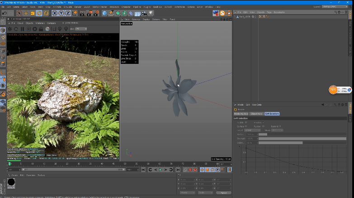The width and height of the screenshot is (354, 198).
Task: Select the Live Selection tool
Action: coord(19,13)
